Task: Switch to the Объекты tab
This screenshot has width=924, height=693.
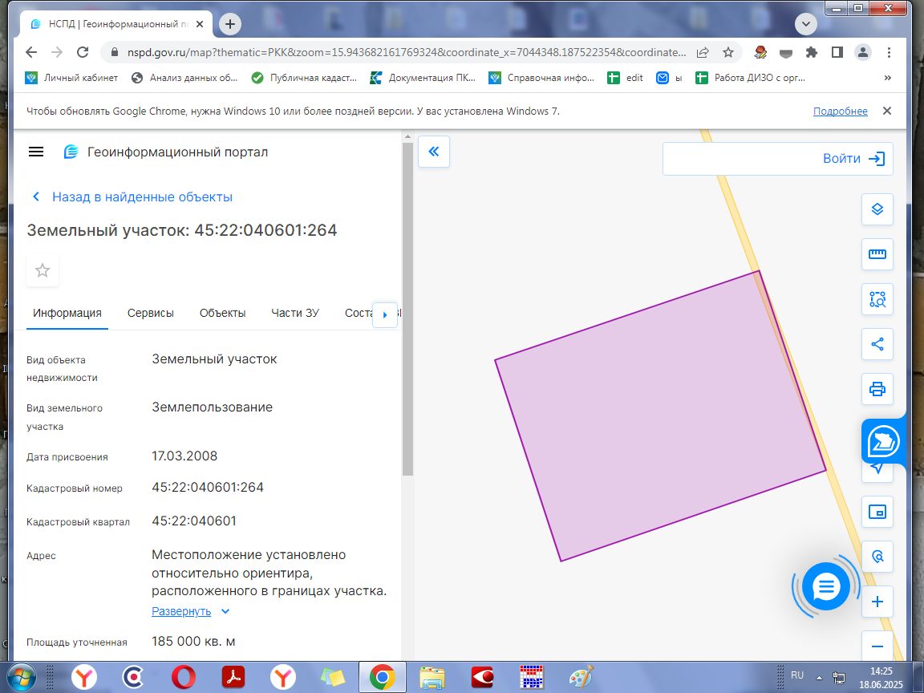Action: [222, 313]
